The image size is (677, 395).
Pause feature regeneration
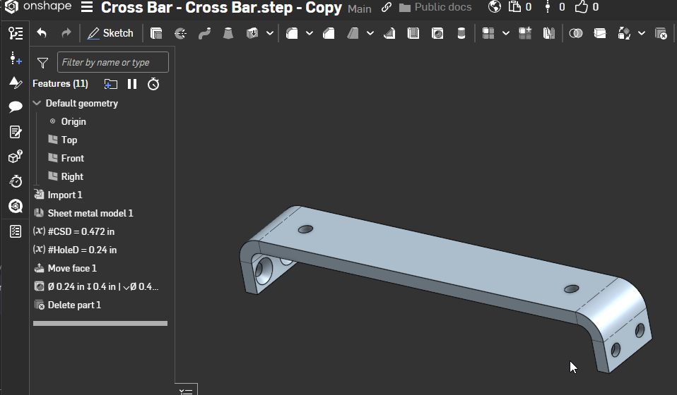132,84
